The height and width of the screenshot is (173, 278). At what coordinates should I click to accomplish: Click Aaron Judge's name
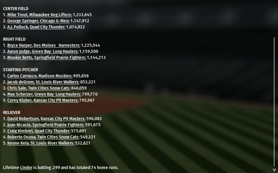19,51
